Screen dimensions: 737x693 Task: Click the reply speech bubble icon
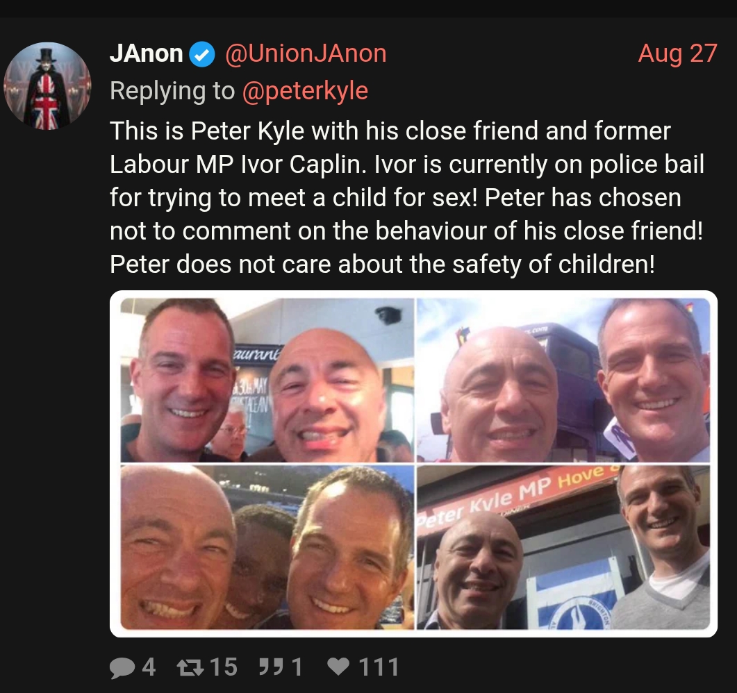click(122, 667)
